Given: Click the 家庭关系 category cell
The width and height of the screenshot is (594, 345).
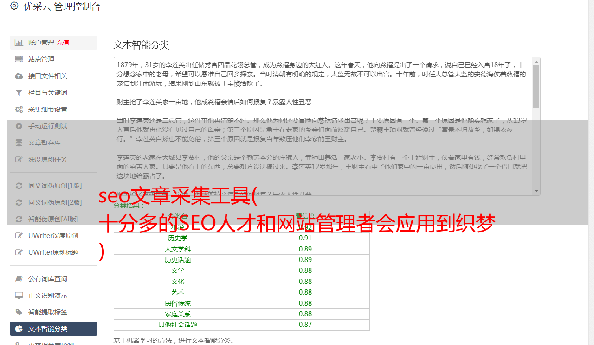Looking at the screenshot, I should (x=178, y=314).
